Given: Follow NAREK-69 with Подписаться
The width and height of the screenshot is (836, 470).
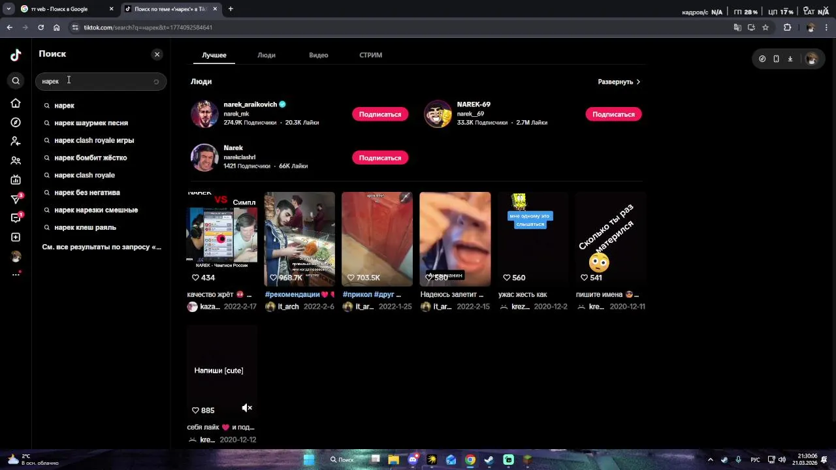Looking at the screenshot, I should pos(613,114).
